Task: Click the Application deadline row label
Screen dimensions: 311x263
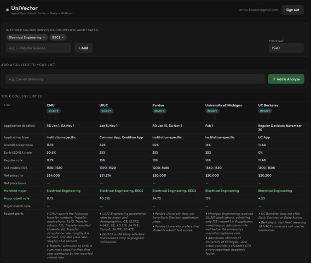Action: point(19,126)
